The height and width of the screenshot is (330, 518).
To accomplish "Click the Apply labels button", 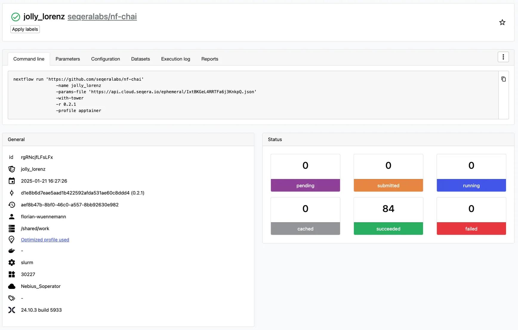I will coord(25,29).
